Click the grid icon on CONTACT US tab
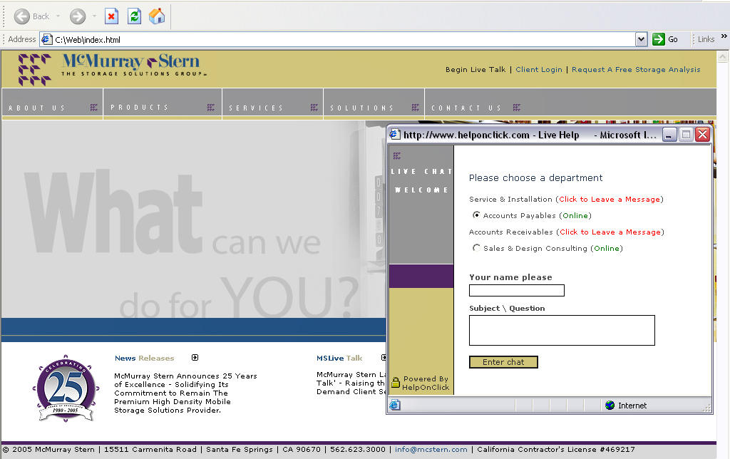 coord(517,108)
